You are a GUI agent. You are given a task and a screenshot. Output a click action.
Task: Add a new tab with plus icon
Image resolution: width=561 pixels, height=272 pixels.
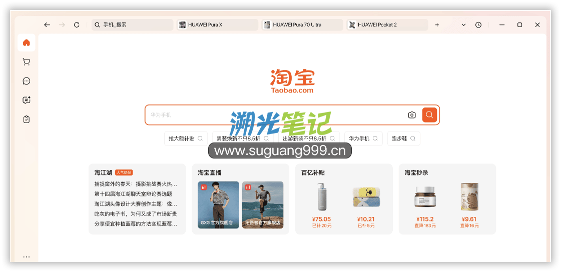[437, 25]
